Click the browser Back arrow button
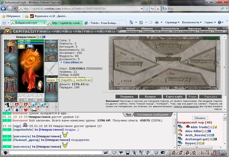This screenshot has width=229, height=157. coord(3,9)
